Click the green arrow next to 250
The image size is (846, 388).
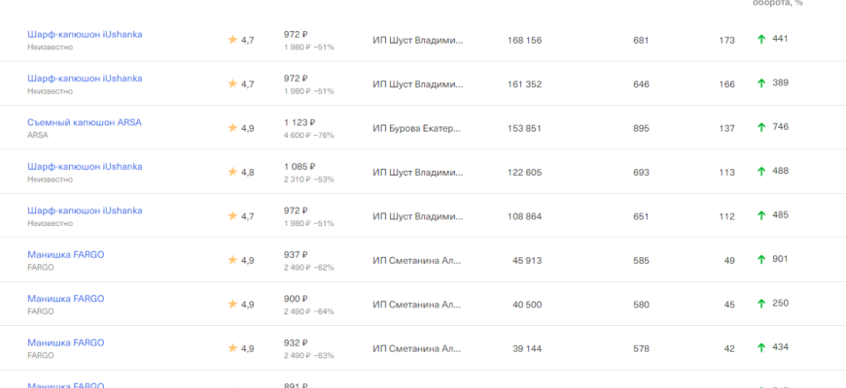point(761,304)
